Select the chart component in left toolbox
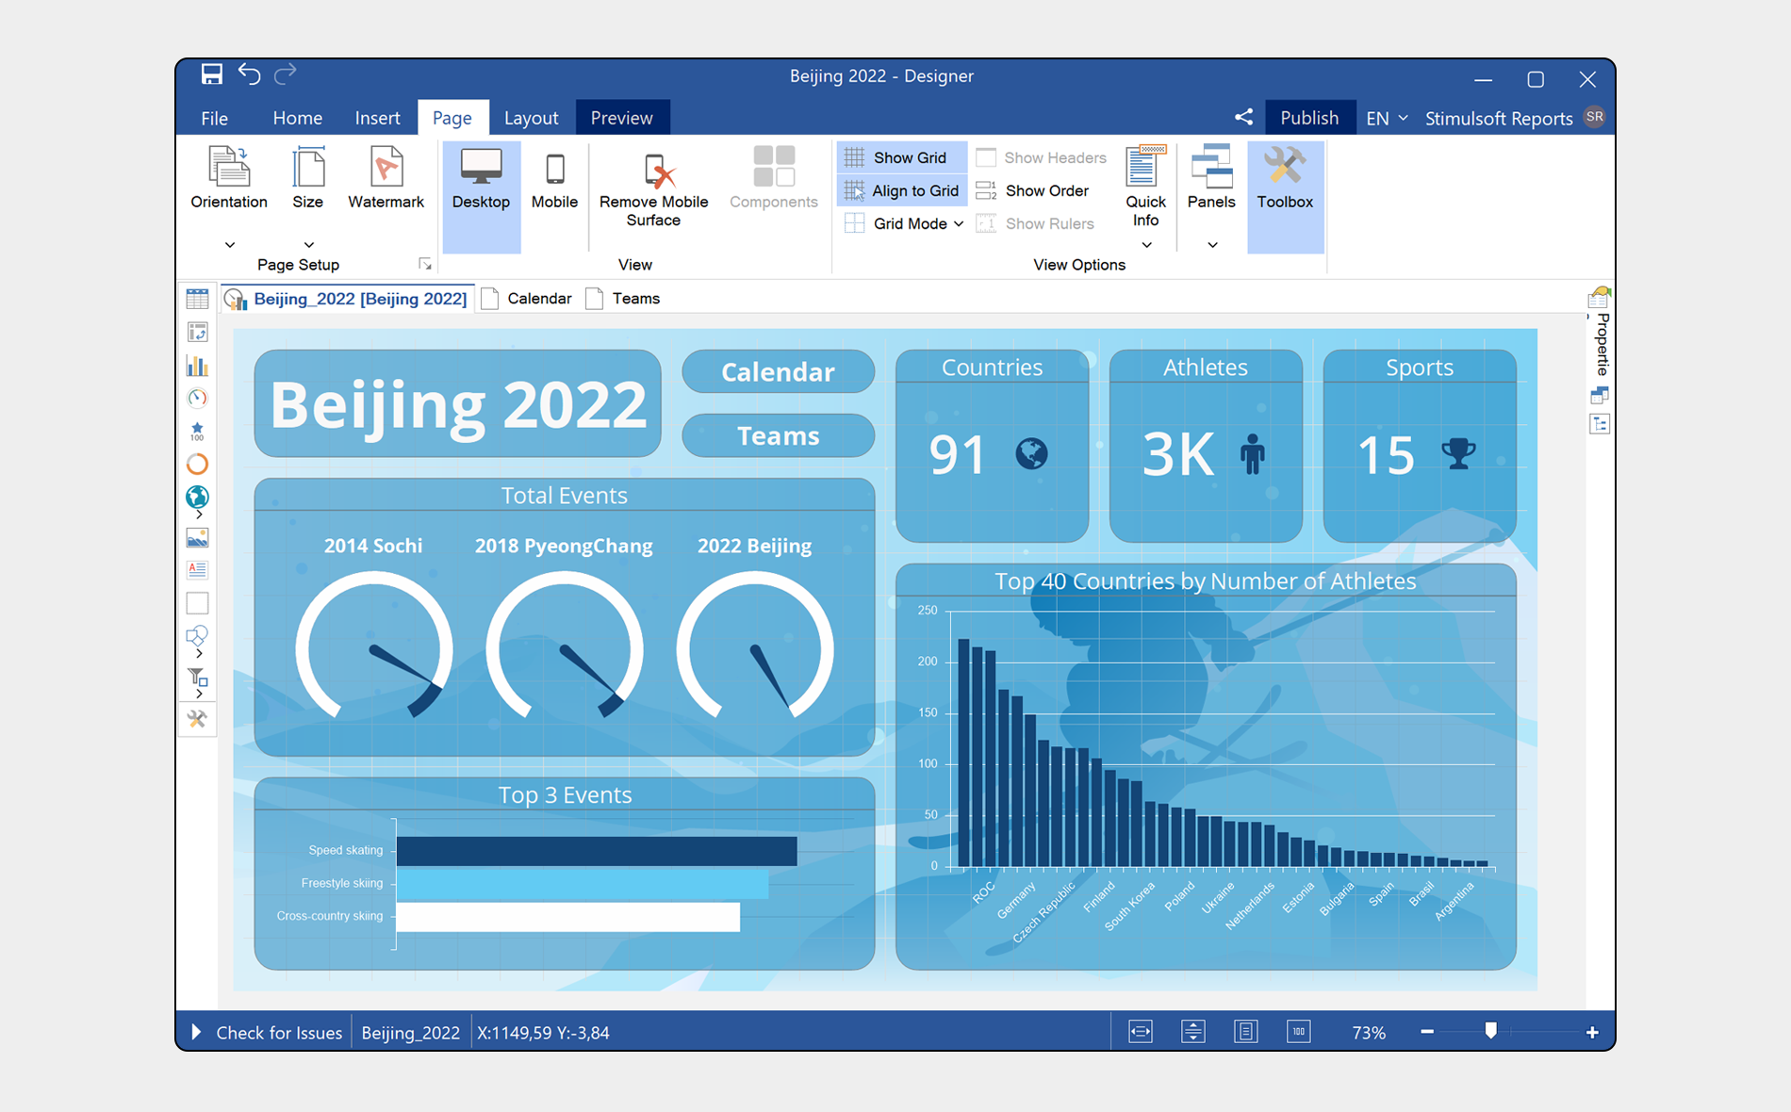1791x1112 pixels. pos(197,366)
